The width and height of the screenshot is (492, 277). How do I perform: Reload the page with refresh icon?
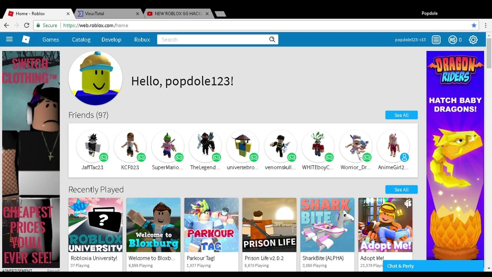(27, 25)
